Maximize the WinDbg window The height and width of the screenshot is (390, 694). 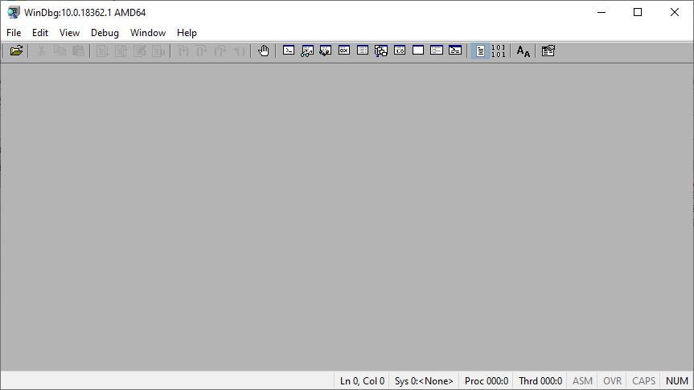(638, 12)
